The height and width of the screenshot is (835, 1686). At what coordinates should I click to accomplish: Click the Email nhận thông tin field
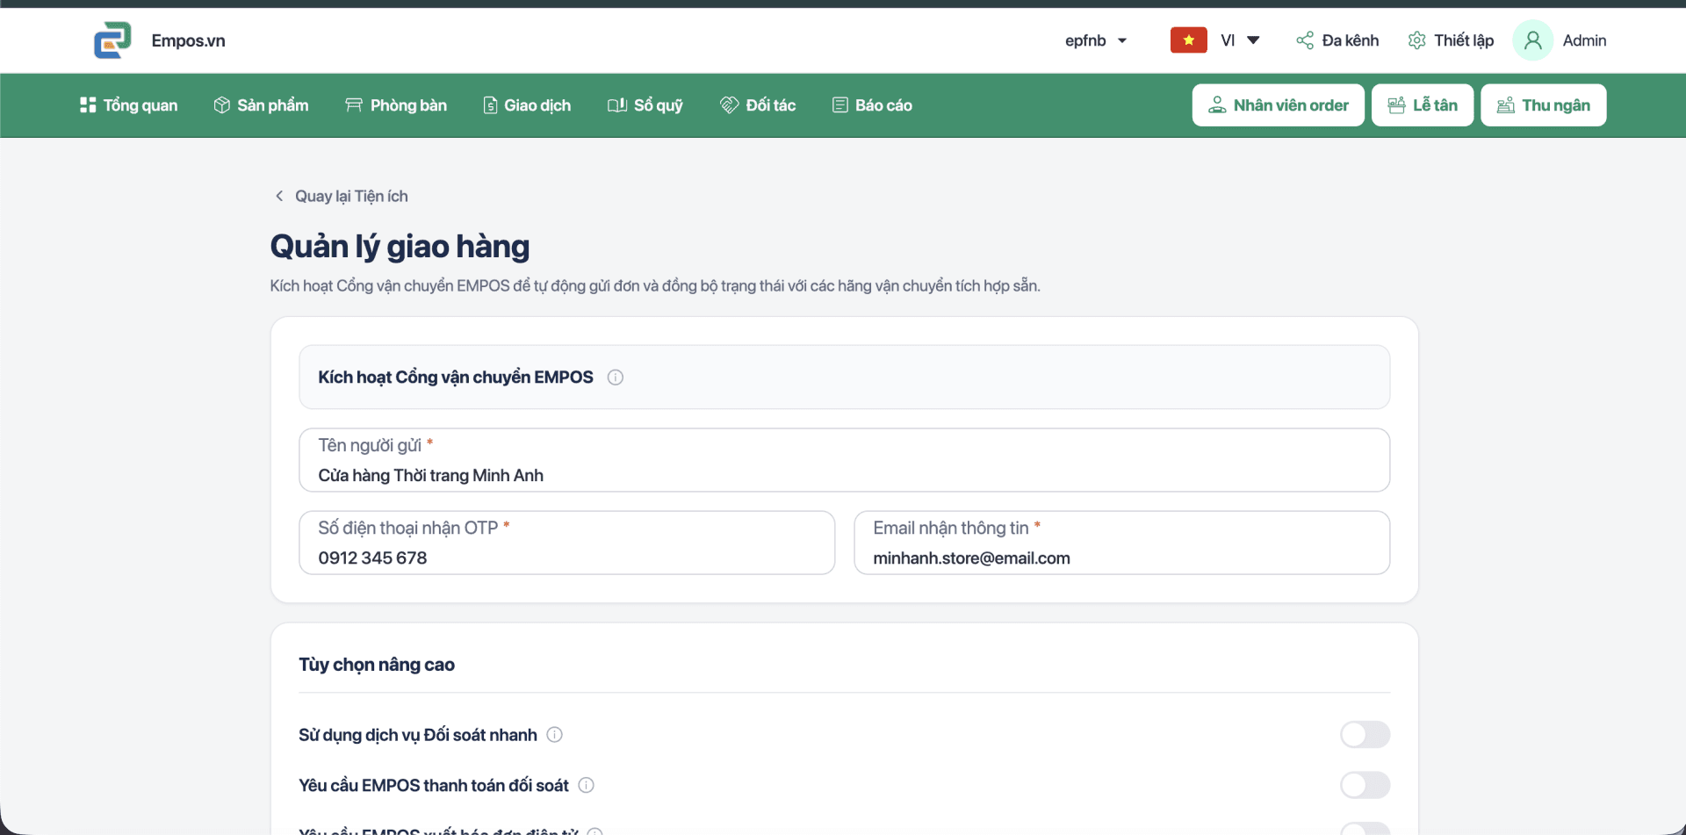[x=1121, y=543]
